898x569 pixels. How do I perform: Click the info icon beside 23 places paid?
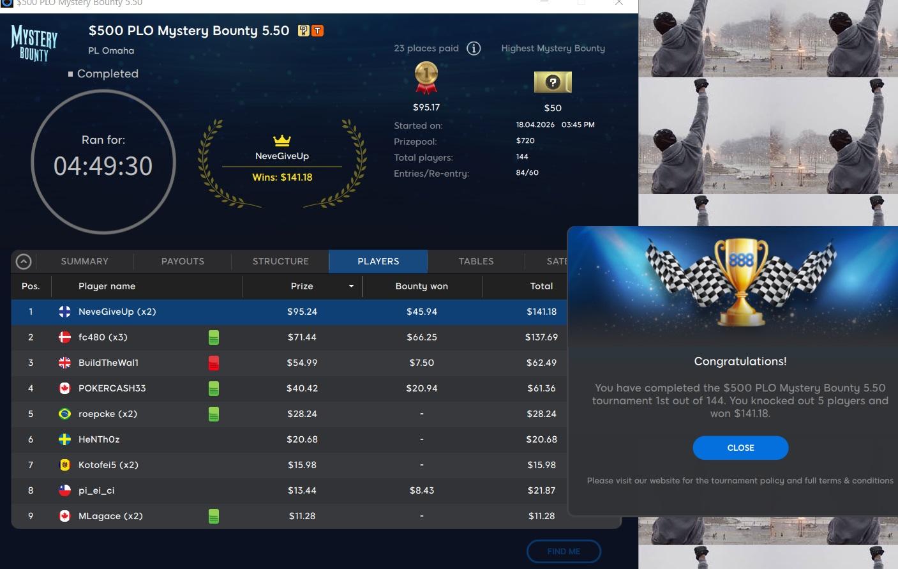pyautogui.click(x=474, y=49)
